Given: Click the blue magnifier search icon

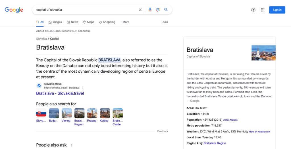Looking at the screenshot, I should (x=166, y=10).
